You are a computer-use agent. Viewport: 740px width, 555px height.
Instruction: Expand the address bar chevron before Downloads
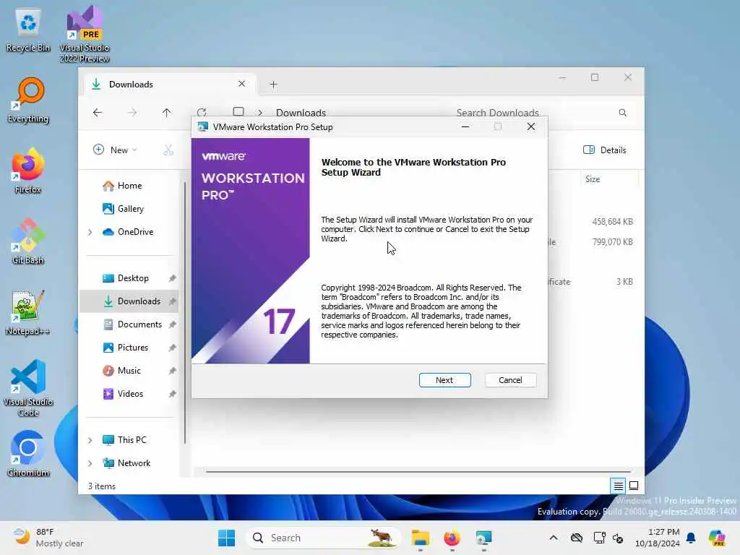click(259, 112)
